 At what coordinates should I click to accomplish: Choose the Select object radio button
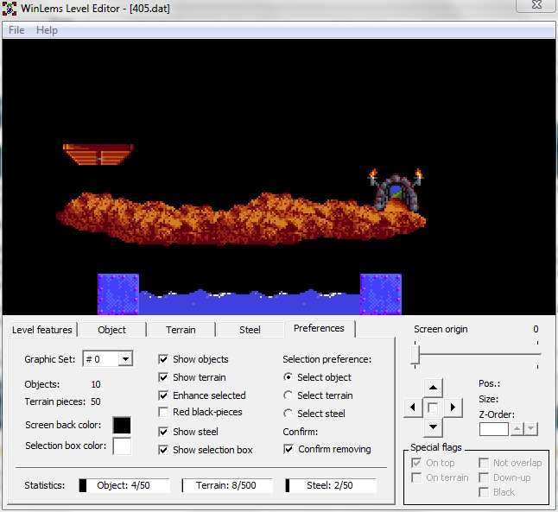coord(289,377)
